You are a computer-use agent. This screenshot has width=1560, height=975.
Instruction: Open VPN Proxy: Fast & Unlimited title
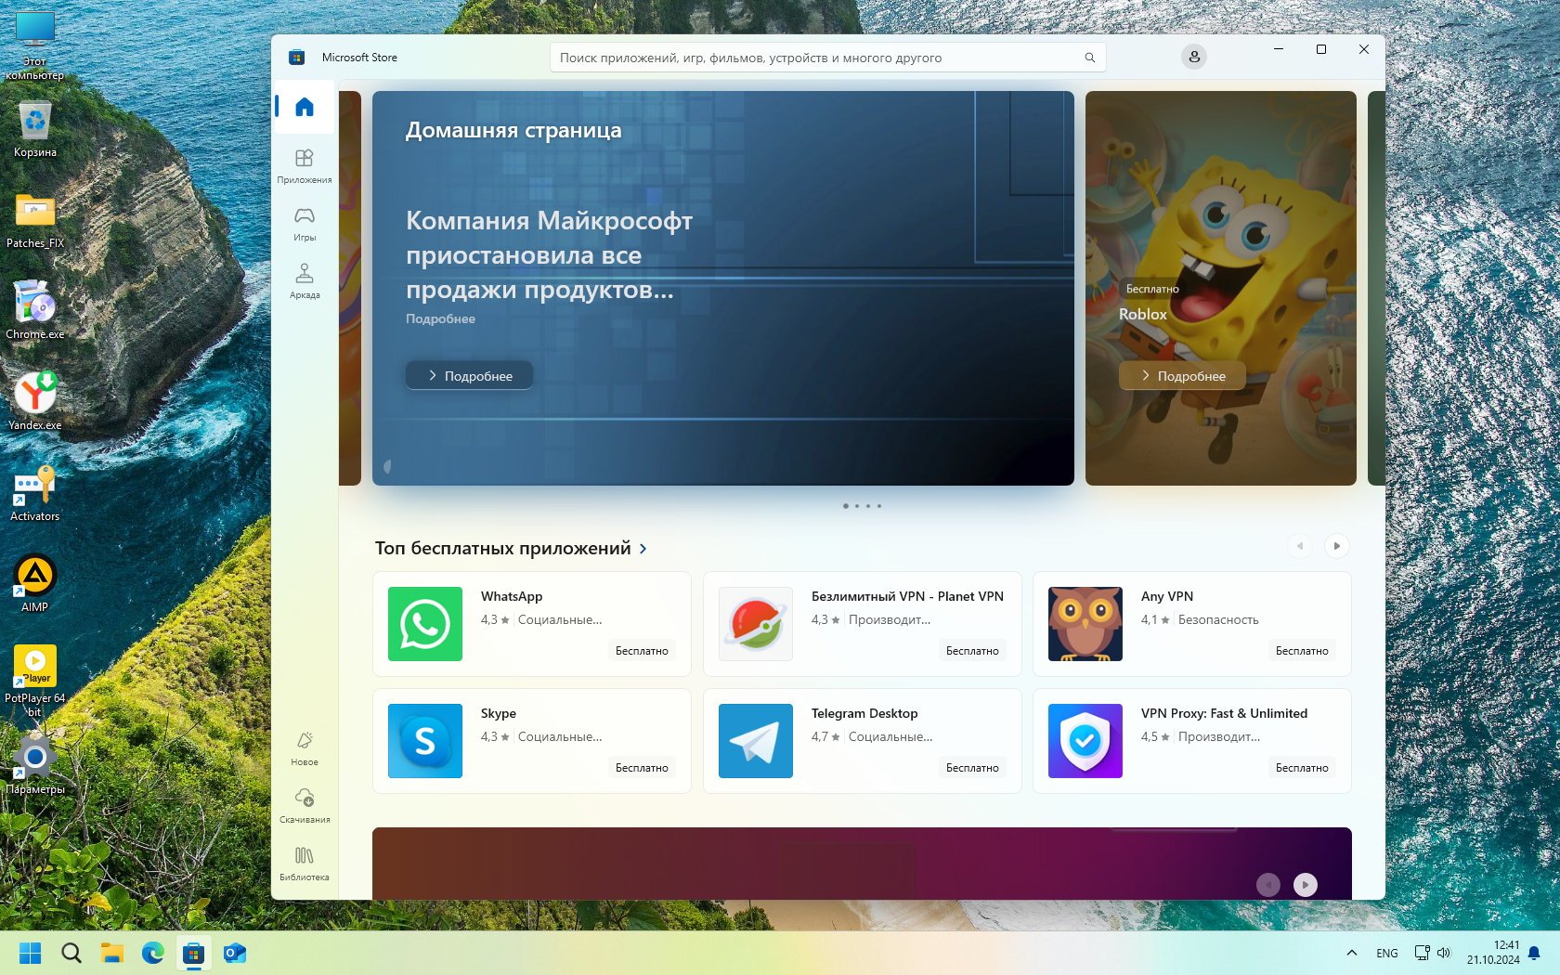1224,713
